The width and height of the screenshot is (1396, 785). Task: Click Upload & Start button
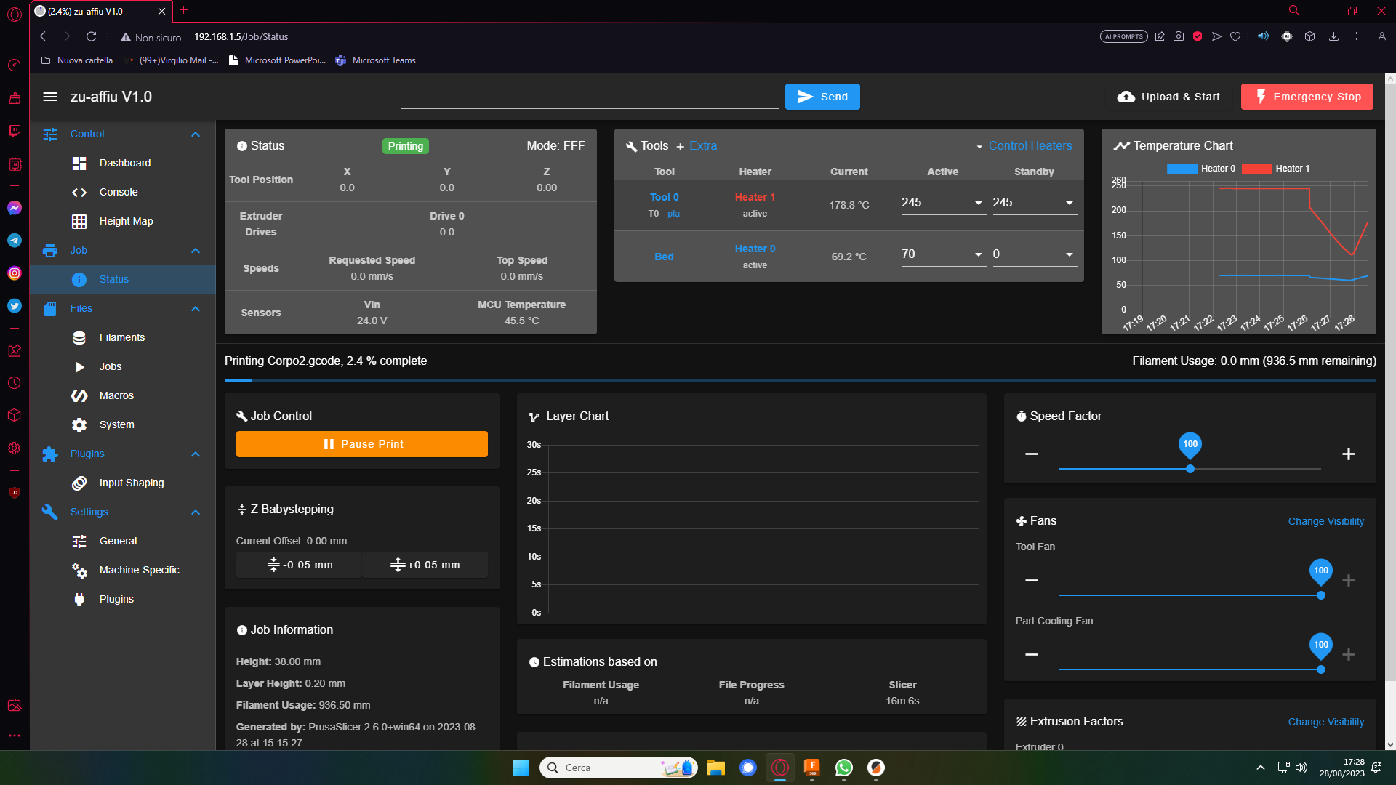click(x=1168, y=97)
